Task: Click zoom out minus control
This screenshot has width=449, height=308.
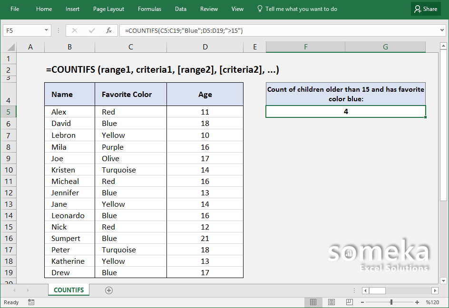Action: tap(362, 302)
